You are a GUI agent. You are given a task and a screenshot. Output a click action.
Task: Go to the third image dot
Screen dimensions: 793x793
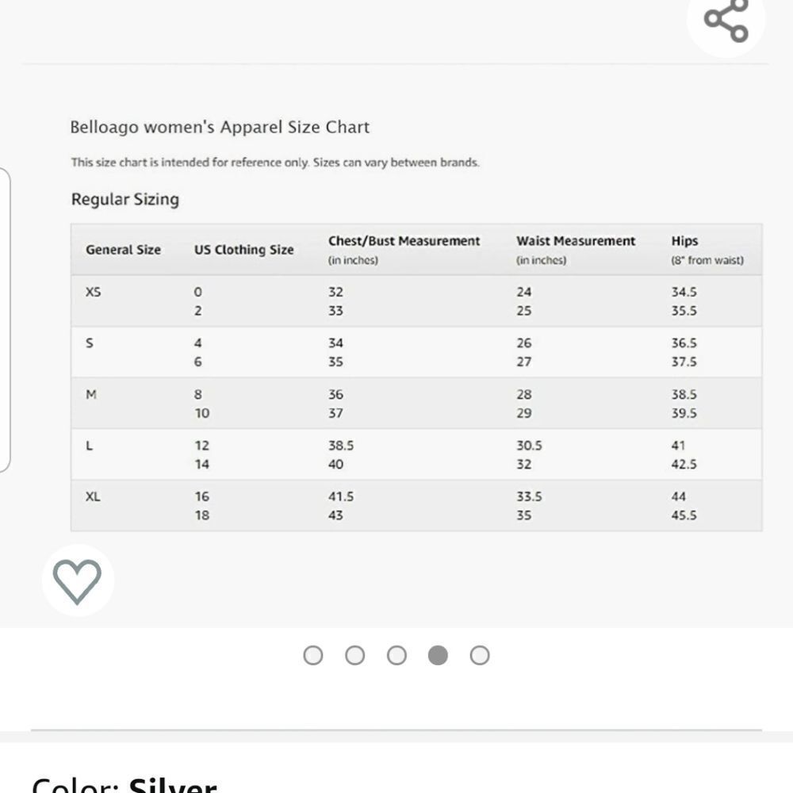point(396,656)
